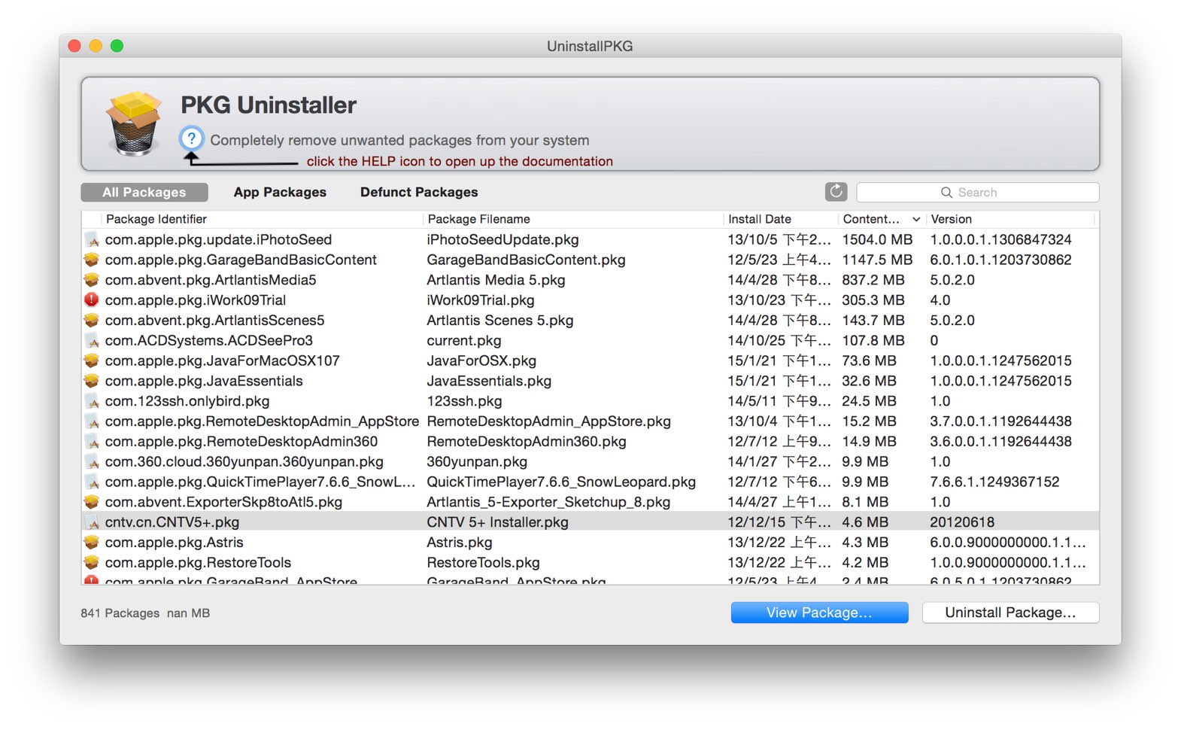Select iWork09Trial.pkg filename

(x=481, y=300)
